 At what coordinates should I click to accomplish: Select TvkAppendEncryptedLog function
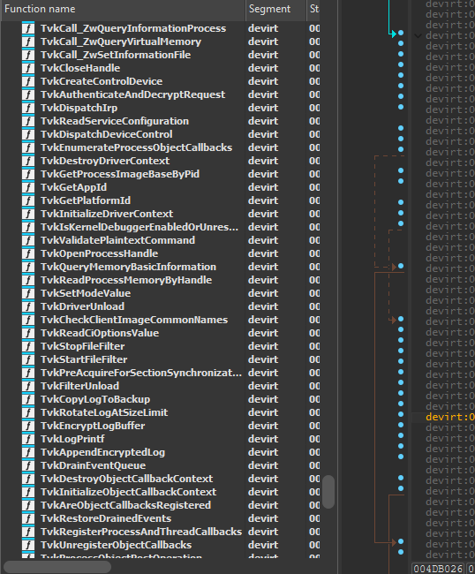point(102,452)
